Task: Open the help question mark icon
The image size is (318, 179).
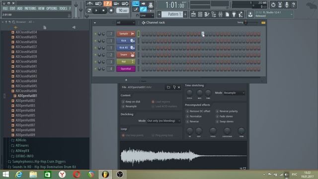Action: 294,4
